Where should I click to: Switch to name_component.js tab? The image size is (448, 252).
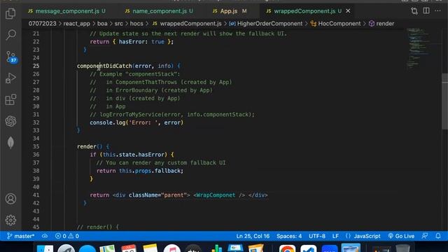(x=159, y=11)
